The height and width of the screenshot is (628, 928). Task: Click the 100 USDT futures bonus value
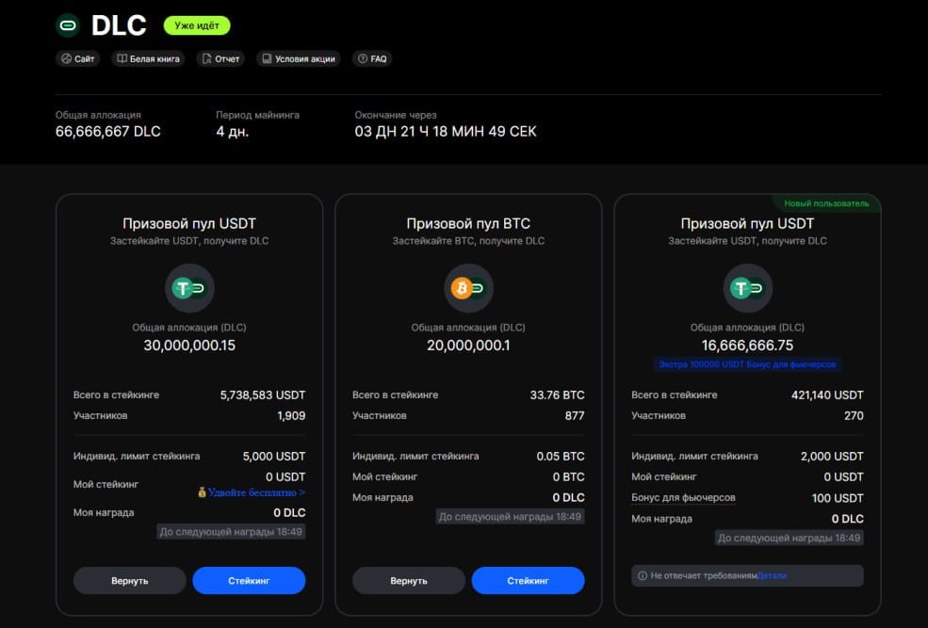tap(838, 498)
